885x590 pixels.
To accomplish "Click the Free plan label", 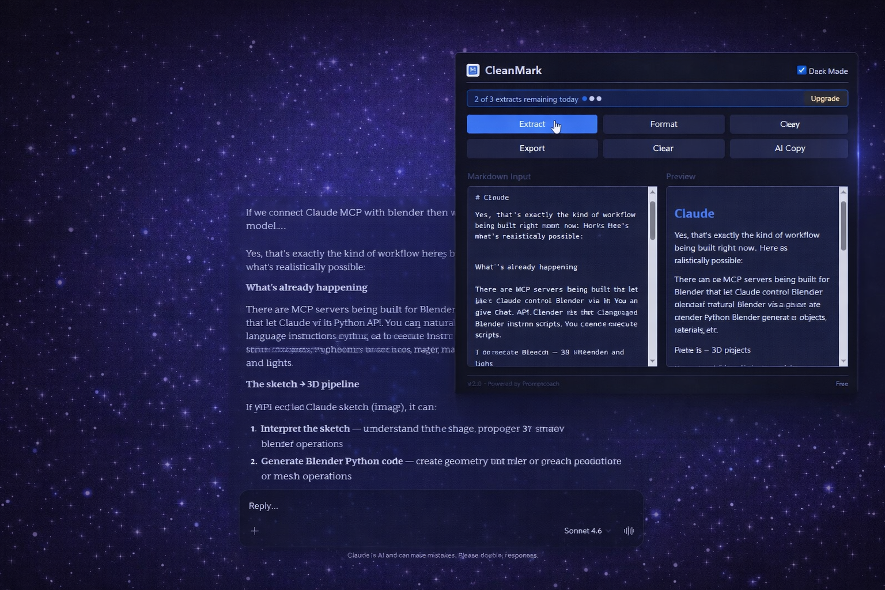I will coord(842,383).
